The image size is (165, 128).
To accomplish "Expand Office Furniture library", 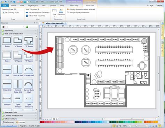I will (x=19, y=119).
